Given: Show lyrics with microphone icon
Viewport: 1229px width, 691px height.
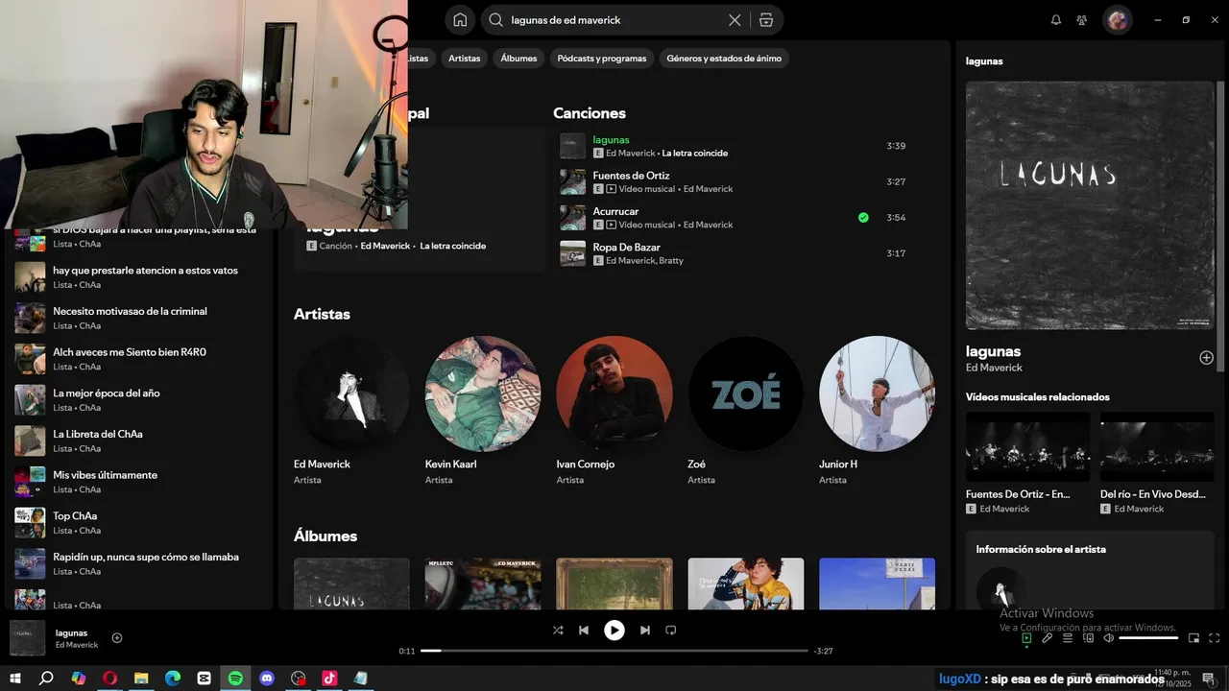Looking at the screenshot, I should tap(1048, 638).
